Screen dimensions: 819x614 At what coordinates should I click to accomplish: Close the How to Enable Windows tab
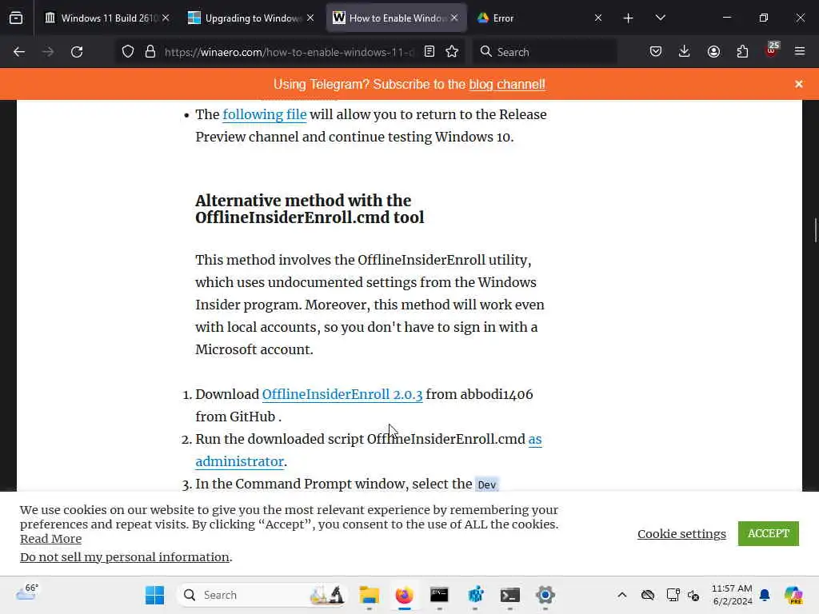(454, 18)
